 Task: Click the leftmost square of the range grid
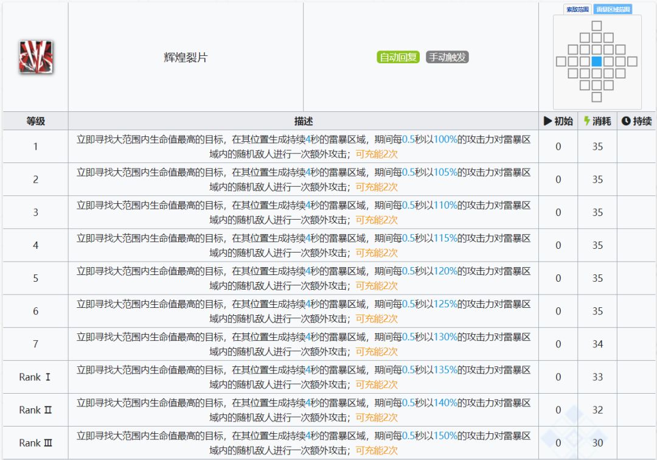(561, 61)
